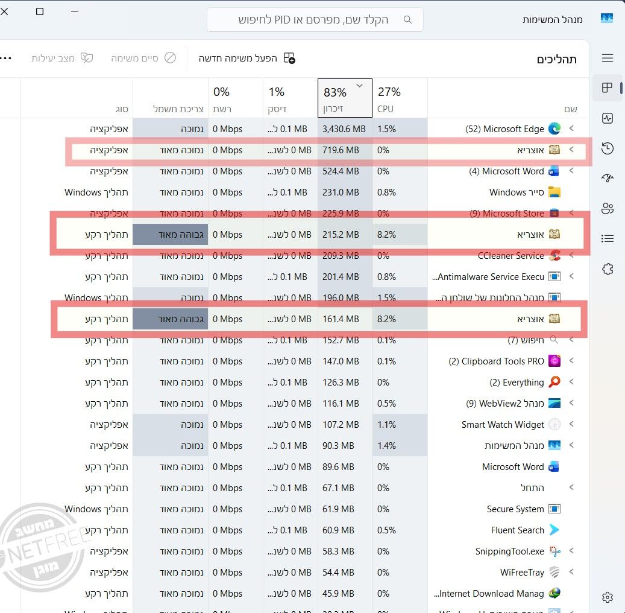Screen dimensions: 625x613
Task: Sort by the power usage column header
Action: [x=171, y=98]
